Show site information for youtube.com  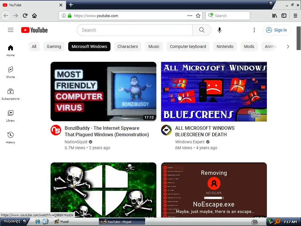point(64,16)
